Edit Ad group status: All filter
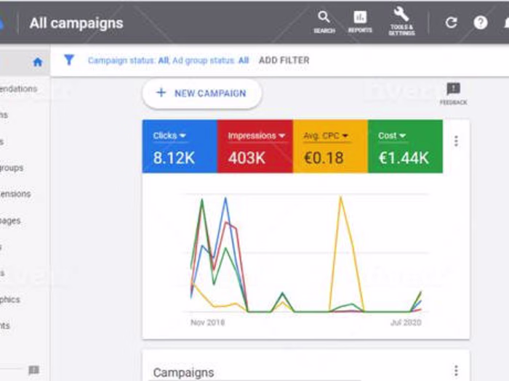Screen dimensions: 509x381 211,60
